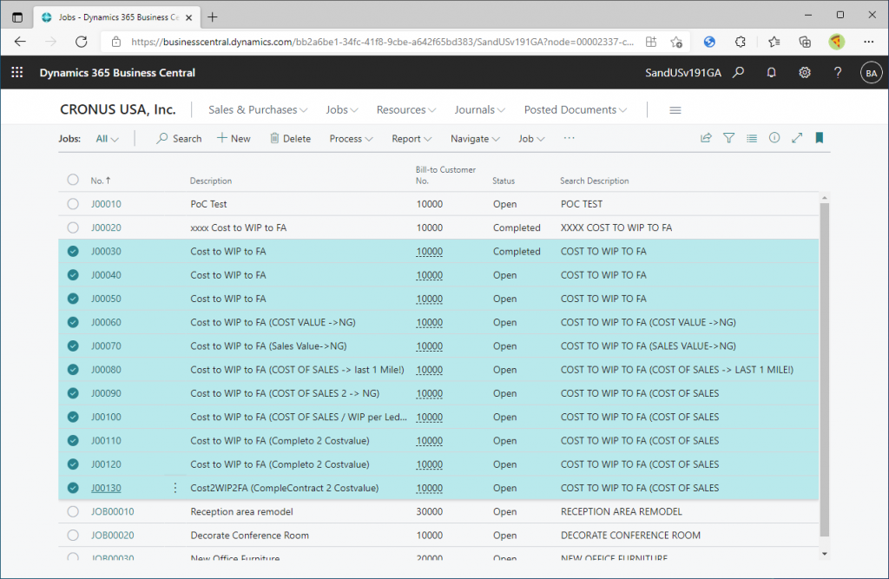Open the app launcher waffle icon
The image size is (889, 579).
(16, 73)
